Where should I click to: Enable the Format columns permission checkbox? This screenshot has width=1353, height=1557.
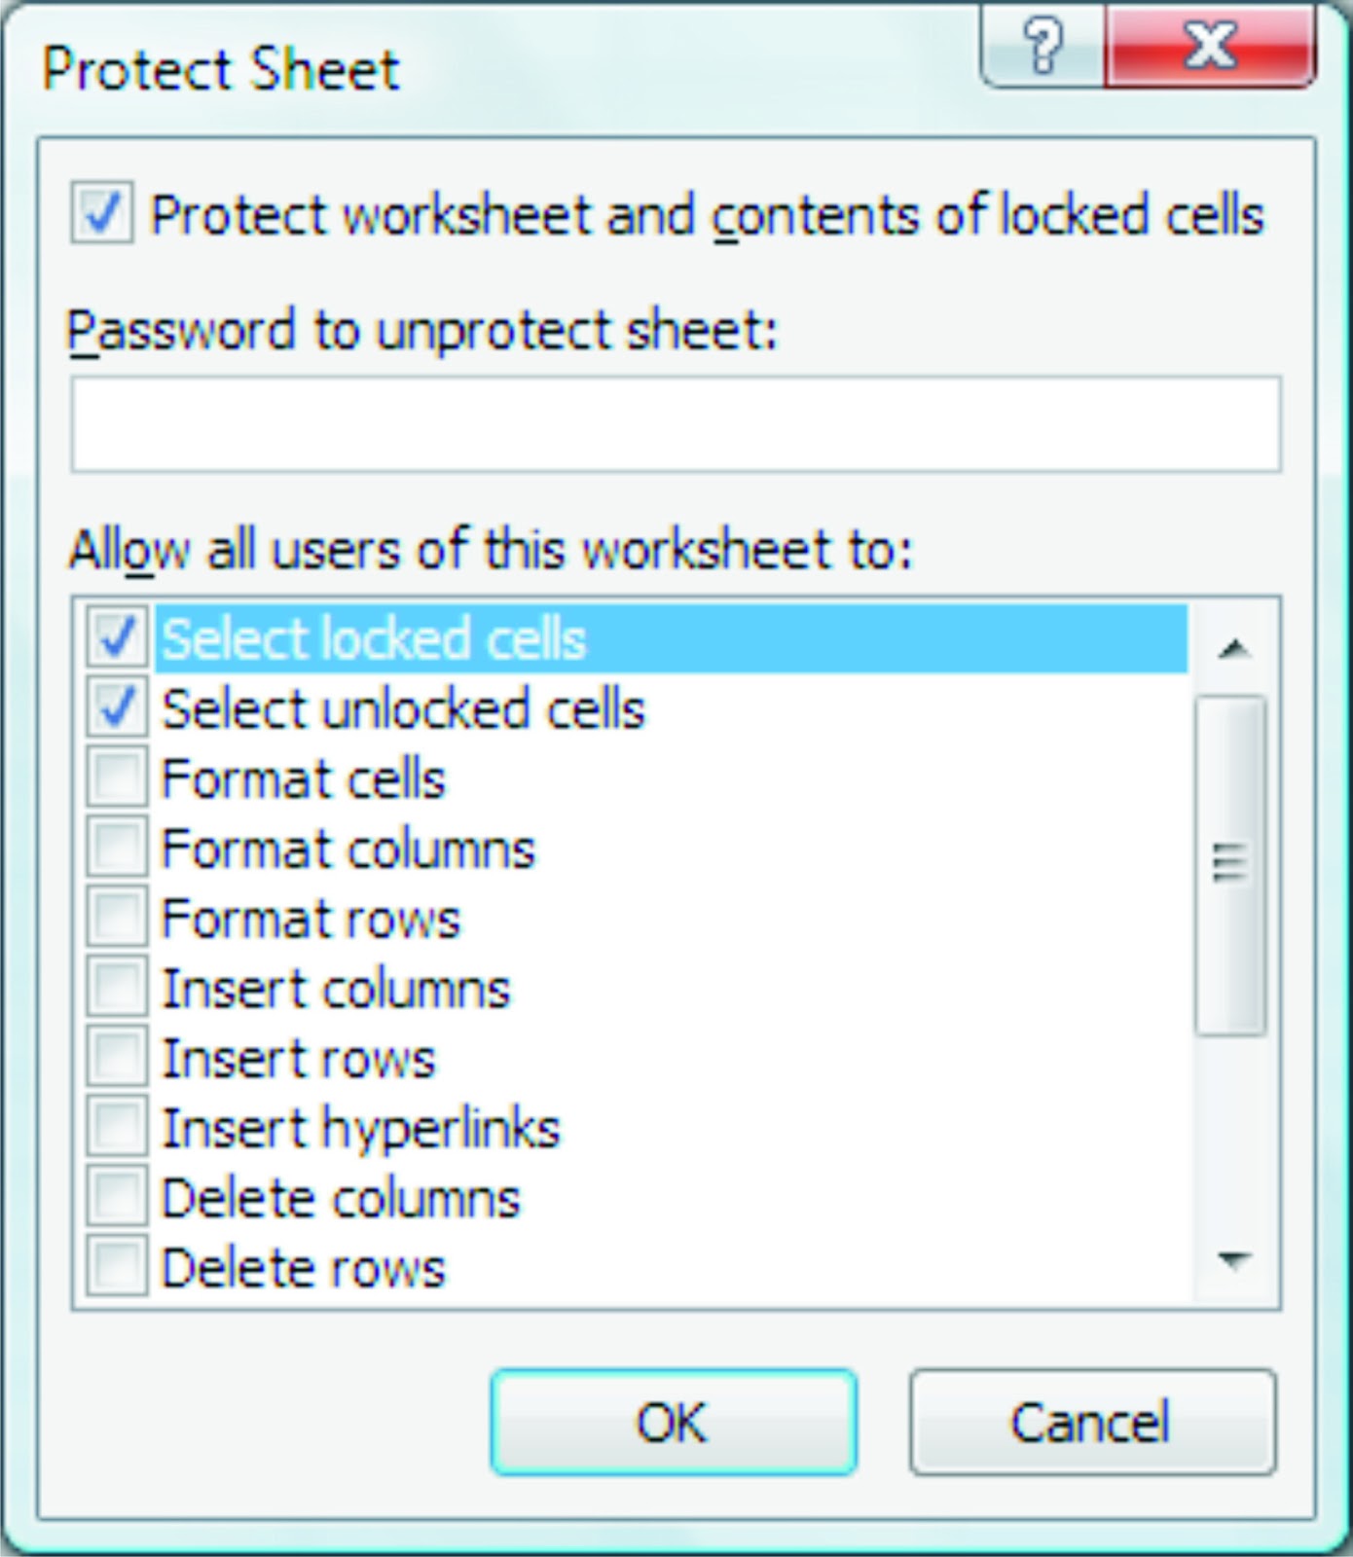tap(115, 849)
